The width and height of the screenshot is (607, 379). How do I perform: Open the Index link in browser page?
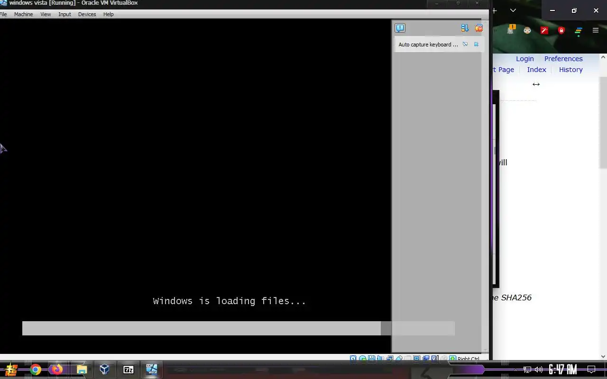537,70
